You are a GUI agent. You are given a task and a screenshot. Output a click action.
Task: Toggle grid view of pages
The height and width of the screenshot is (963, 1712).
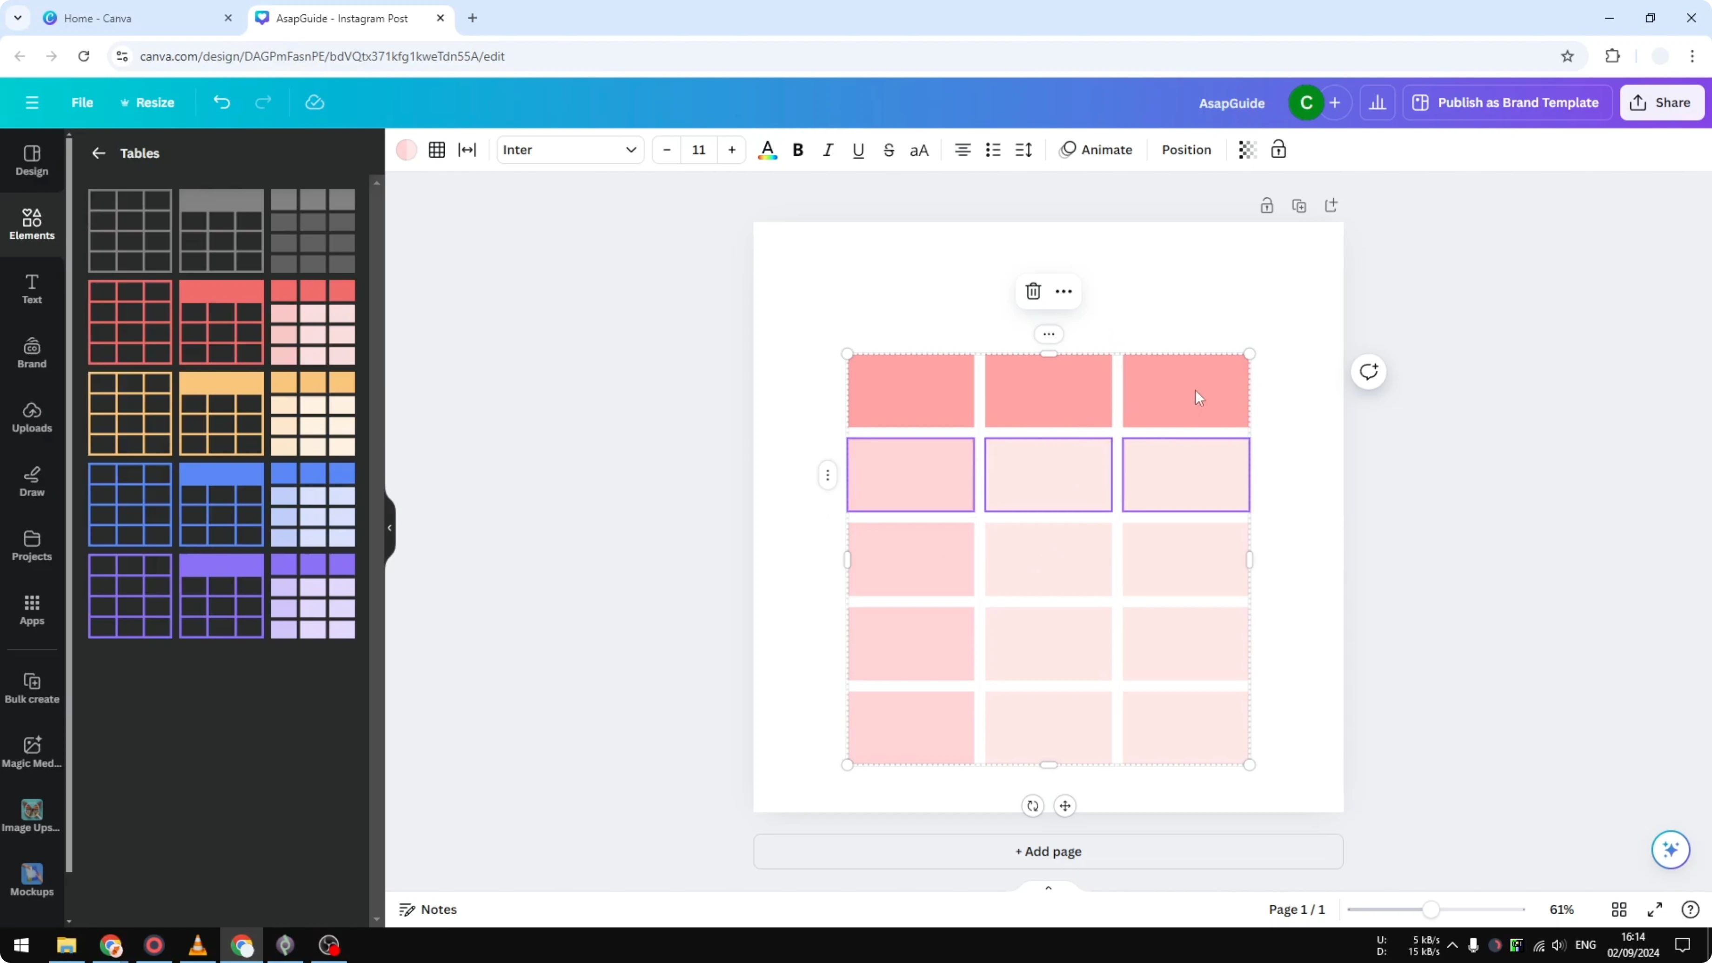tap(1619, 909)
